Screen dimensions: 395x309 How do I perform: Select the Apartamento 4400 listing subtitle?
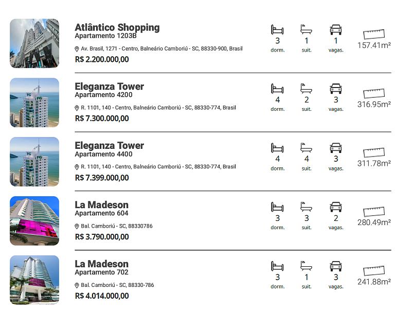(x=103, y=154)
